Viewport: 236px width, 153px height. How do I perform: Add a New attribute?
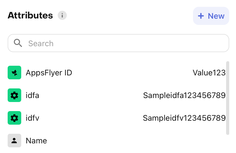point(211,16)
